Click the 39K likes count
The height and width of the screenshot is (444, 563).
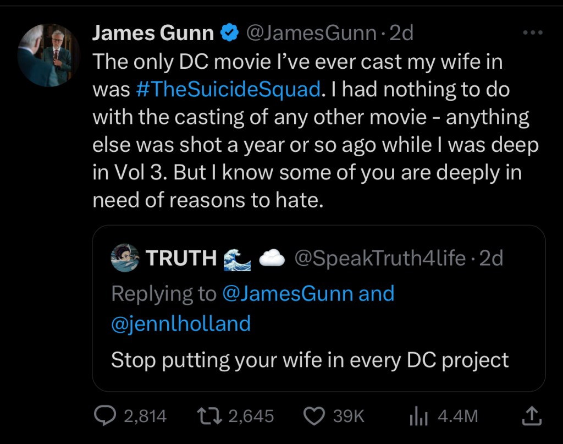click(349, 416)
